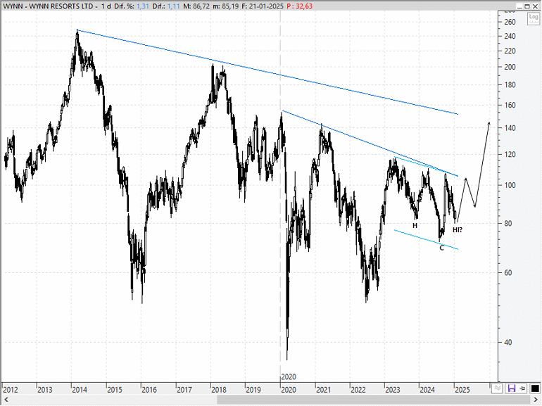Click the 2025 label on the time axis
Image resolution: width=542 pixels, height=406 pixels.
pos(462,390)
